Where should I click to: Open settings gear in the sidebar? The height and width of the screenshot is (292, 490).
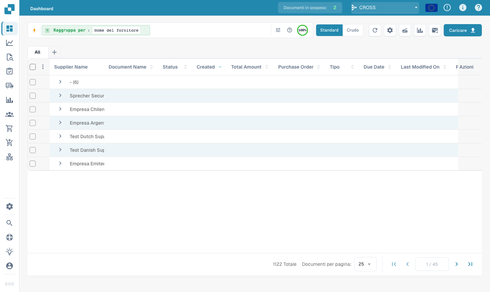[x=10, y=206]
